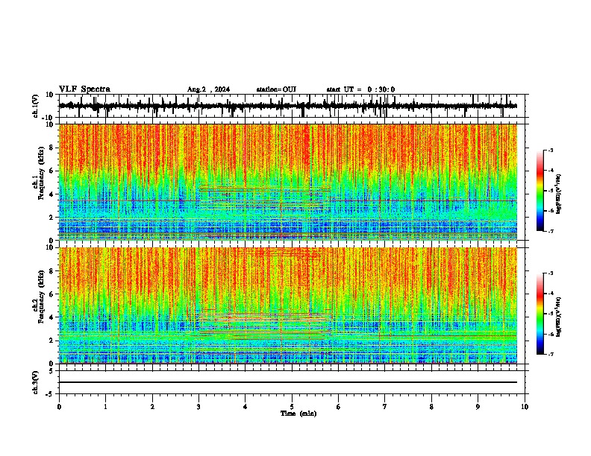Click the ch.3 flat voltage trace
The height and width of the screenshot is (456, 591).
click(x=288, y=382)
